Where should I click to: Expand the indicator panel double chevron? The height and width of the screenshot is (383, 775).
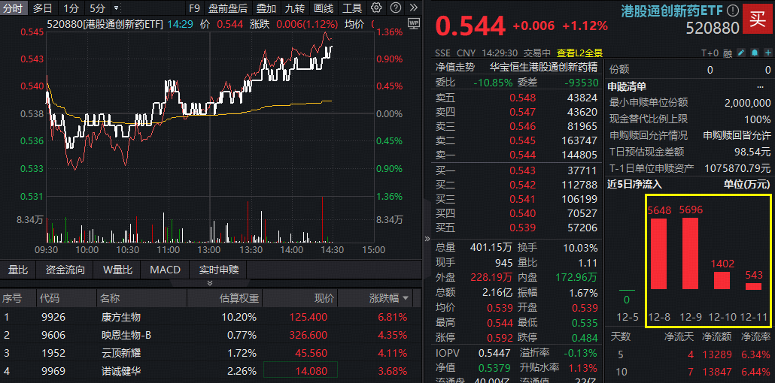click(x=210, y=283)
